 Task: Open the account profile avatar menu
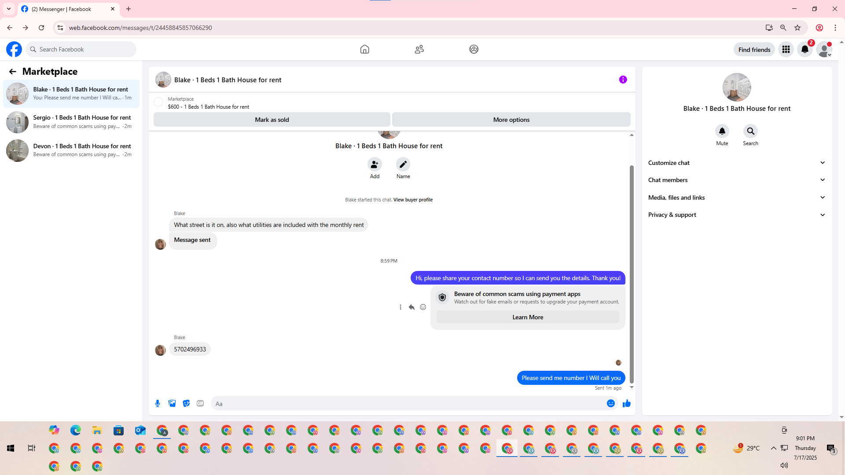824,49
